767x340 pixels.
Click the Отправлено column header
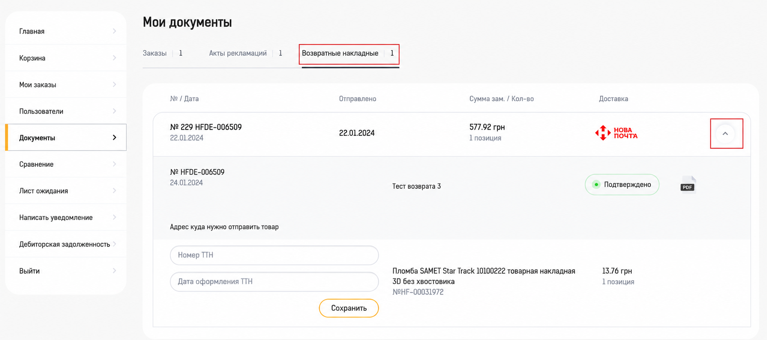tap(358, 99)
